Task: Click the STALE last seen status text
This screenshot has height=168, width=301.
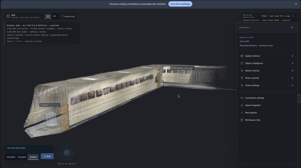Action: [276, 16]
